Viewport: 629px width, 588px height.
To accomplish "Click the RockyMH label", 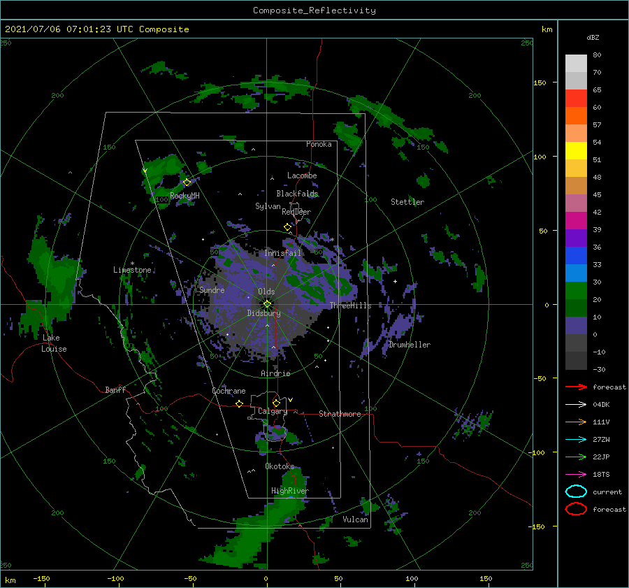I will click(185, 196).
